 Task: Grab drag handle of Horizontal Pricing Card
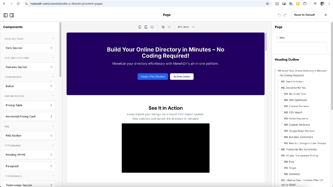(x=51, y=117)
